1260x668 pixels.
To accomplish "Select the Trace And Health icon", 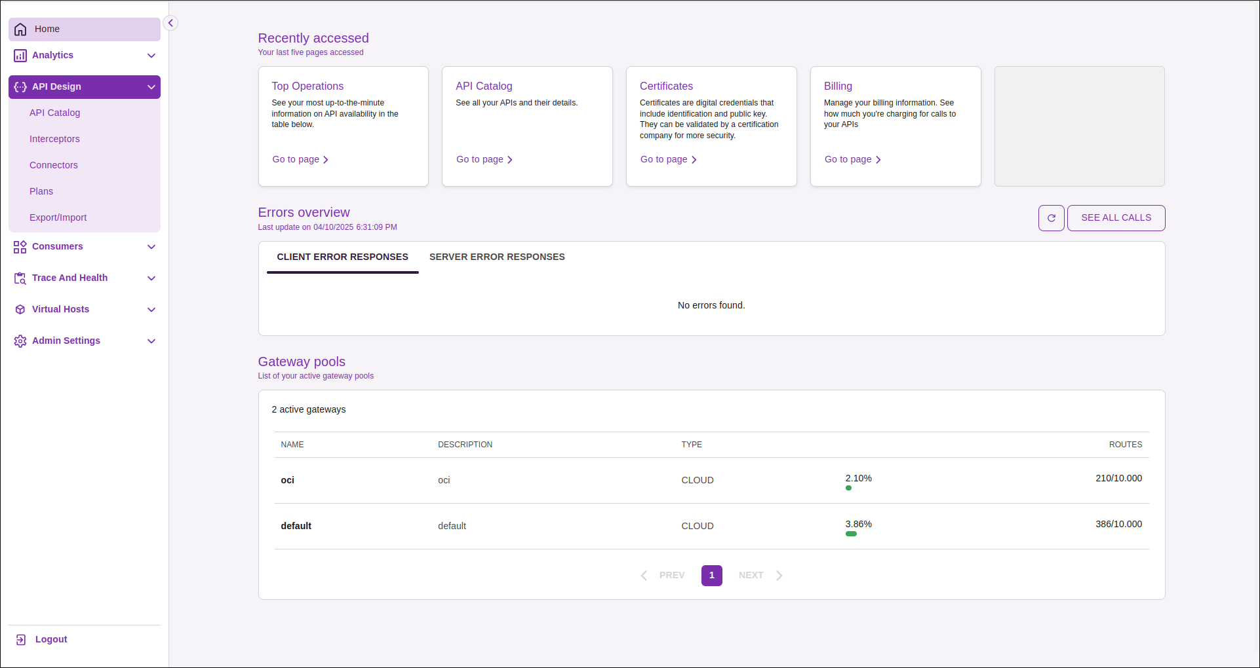I will (x=20, y=278).
